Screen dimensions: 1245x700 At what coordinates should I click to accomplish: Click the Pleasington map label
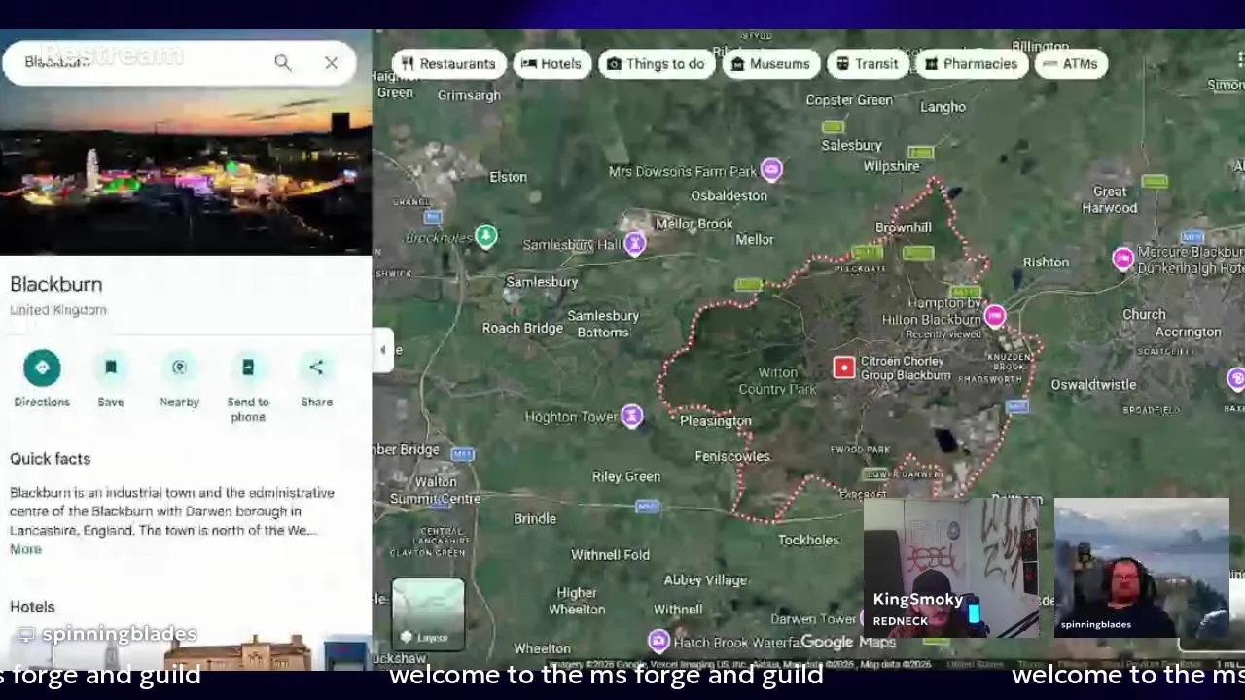click(x=716, y=421)
